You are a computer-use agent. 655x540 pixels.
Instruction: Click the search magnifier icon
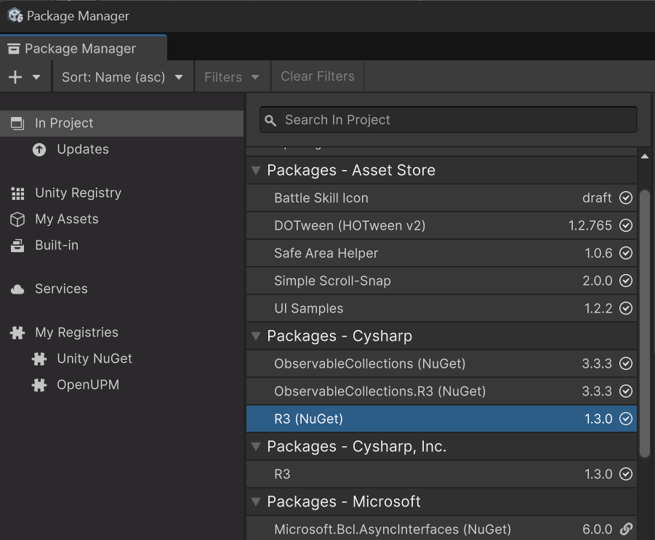[x=270, y=121]
